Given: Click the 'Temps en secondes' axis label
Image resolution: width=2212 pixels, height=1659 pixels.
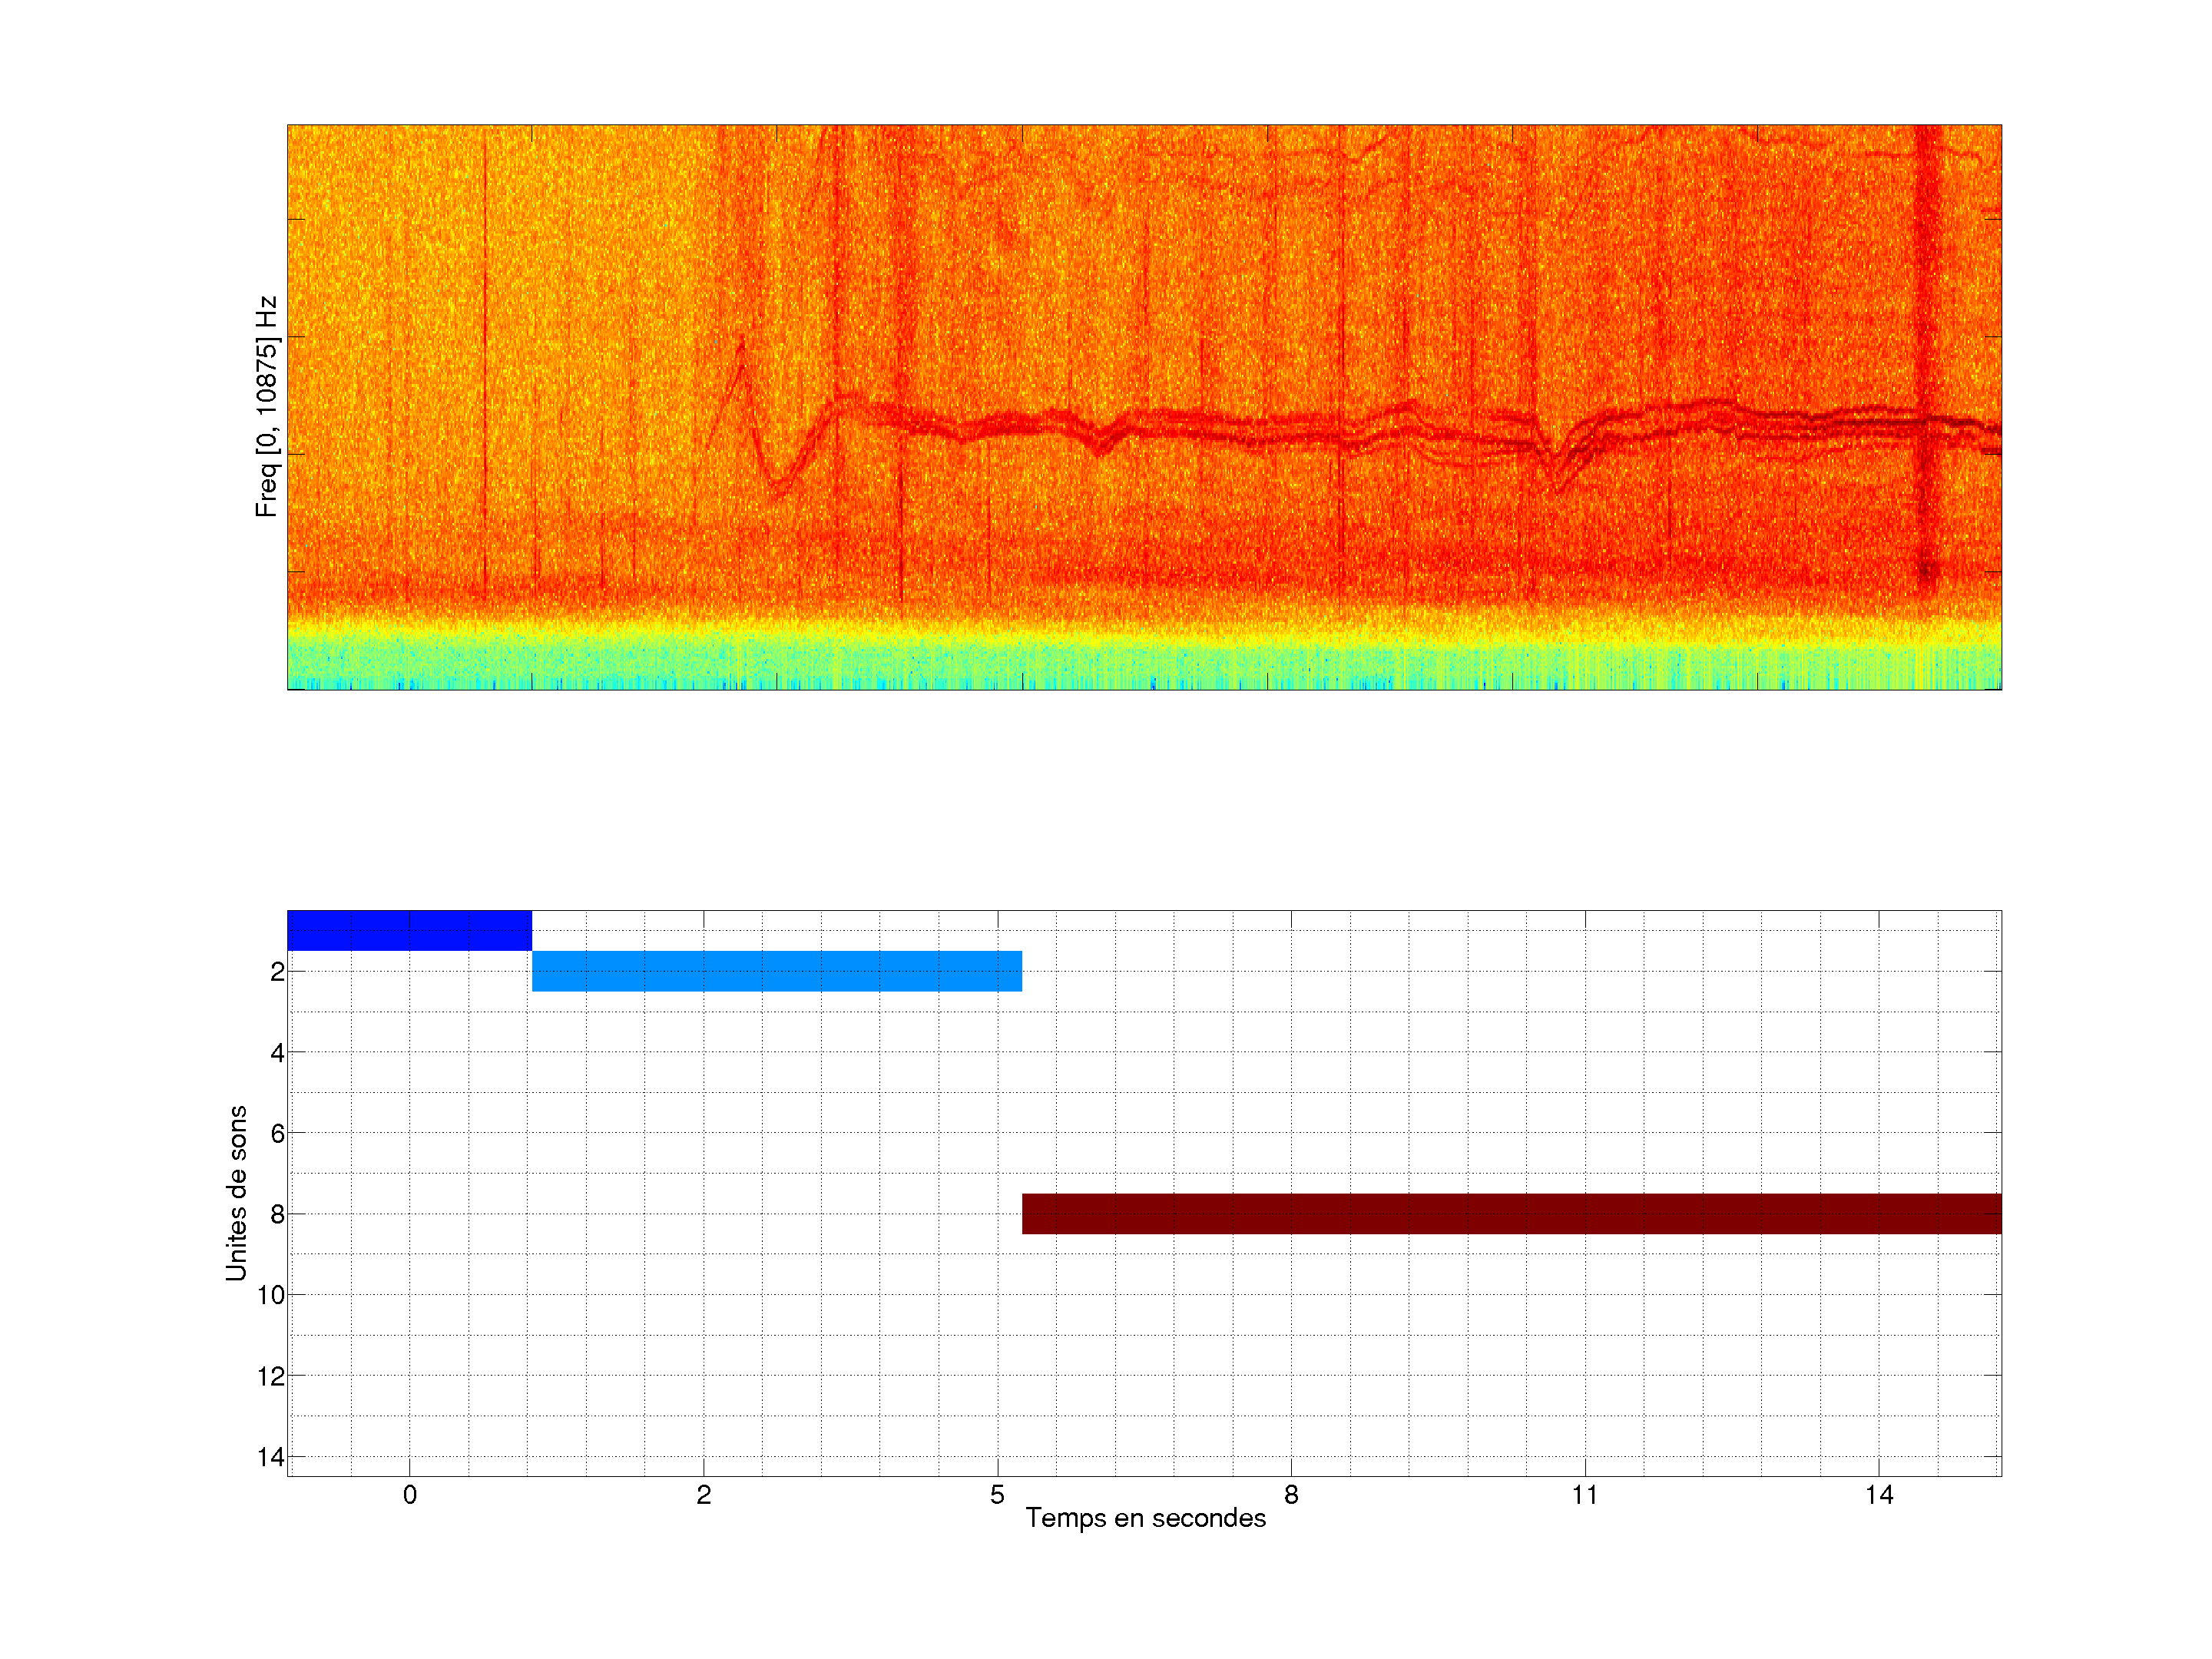Looking at the screenshot, I should pos(1145,1518).
